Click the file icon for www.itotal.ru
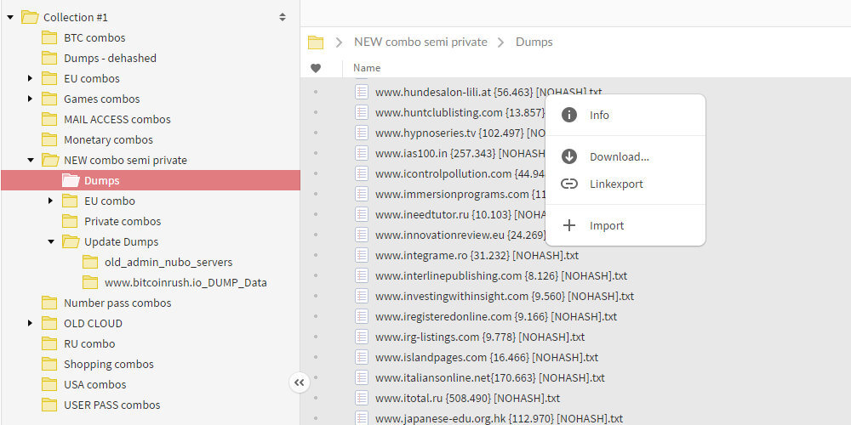851x425 pixels. pyautogui.click(x=362, y=398)
